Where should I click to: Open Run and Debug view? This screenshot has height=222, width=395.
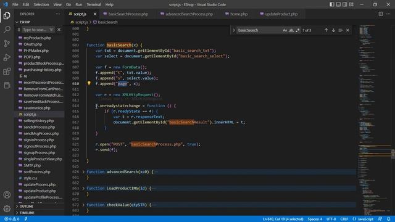tap(7, 57)
